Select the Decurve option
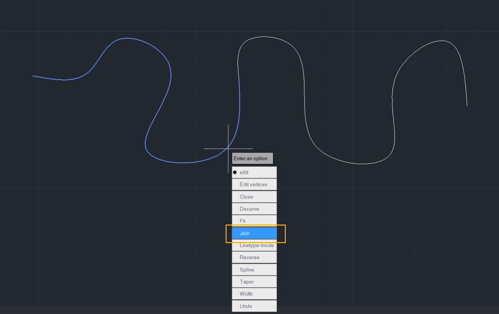The image size is (499, 314). coord(254,209)
